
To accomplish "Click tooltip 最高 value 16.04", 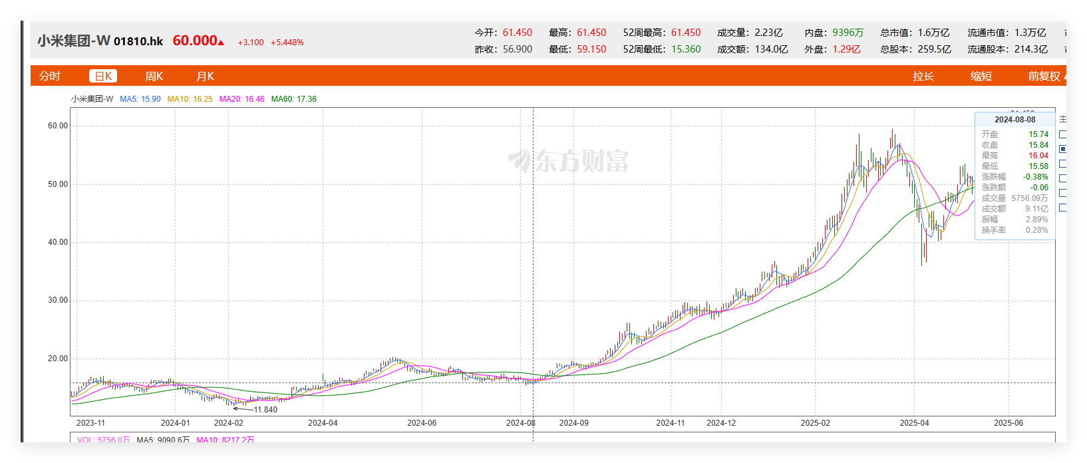I will 1038,156.
